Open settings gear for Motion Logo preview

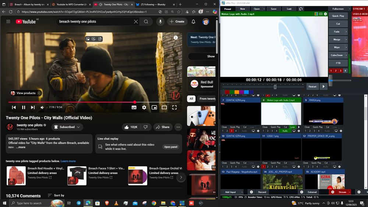(x=325, y=14)
